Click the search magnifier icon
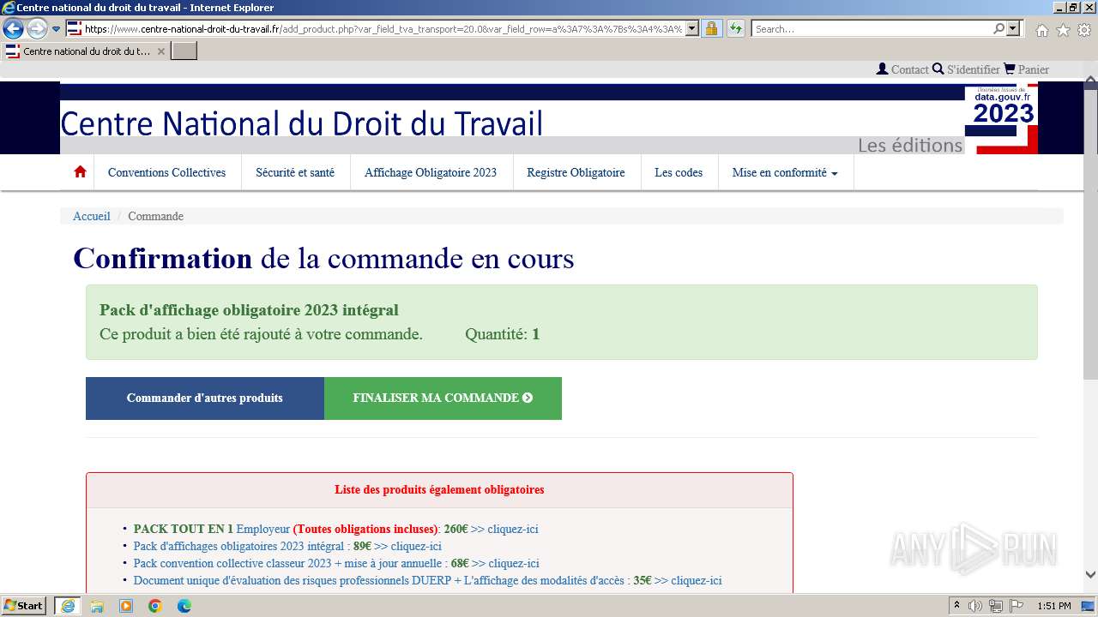The width and height of the screenshot is (1098, 617). tap(998, 28)
